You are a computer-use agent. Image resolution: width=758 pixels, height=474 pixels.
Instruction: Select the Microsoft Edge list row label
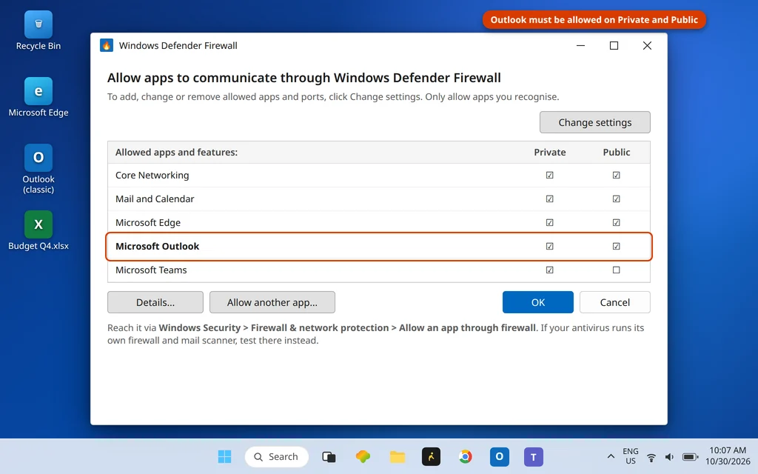148,222
